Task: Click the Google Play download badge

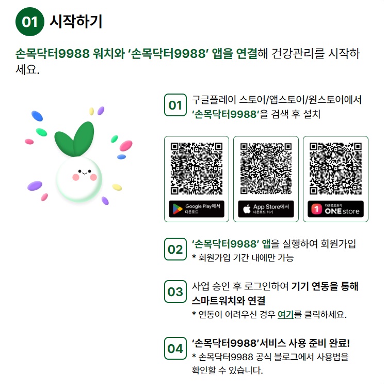Action: pos(197,209)
